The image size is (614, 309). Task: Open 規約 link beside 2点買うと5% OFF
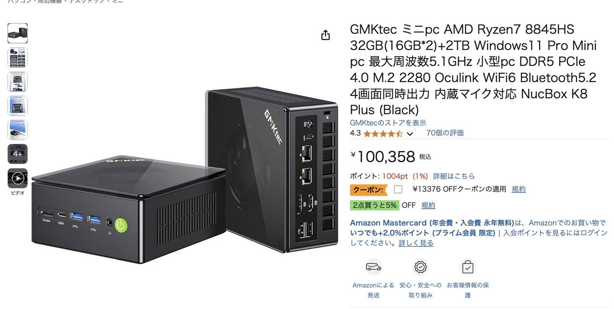coord(428,205)
